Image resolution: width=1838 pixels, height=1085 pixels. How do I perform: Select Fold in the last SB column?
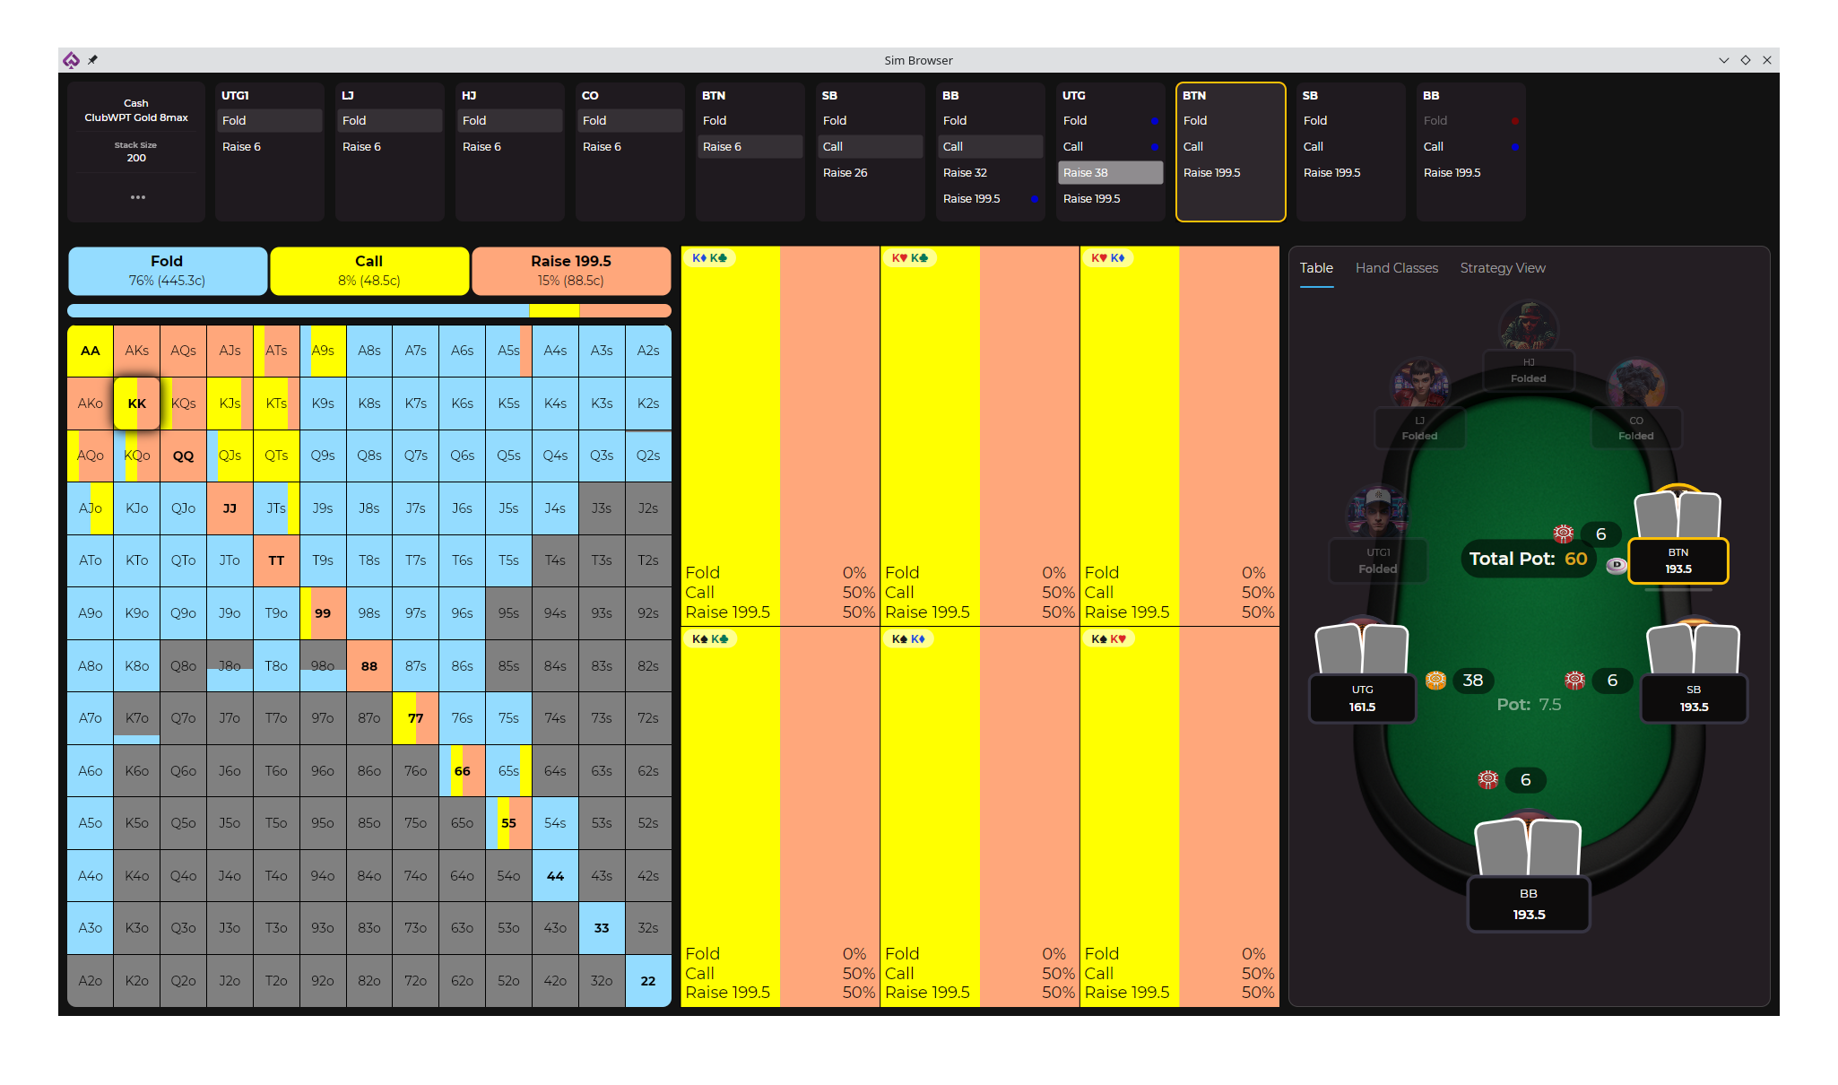1351,120
